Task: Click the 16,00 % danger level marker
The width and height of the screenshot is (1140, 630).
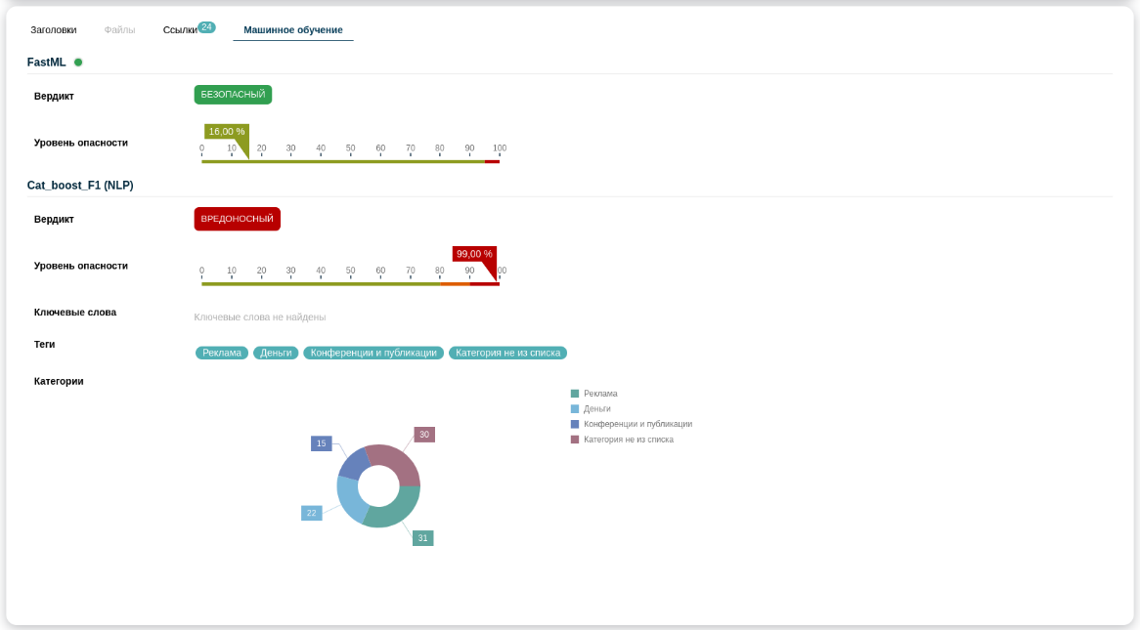Action: click(227, 132)
